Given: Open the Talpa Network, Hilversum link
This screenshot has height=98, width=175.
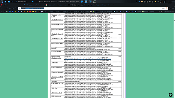Looking at the screenshot, I should pyautogui.click(x=72, y=82).
